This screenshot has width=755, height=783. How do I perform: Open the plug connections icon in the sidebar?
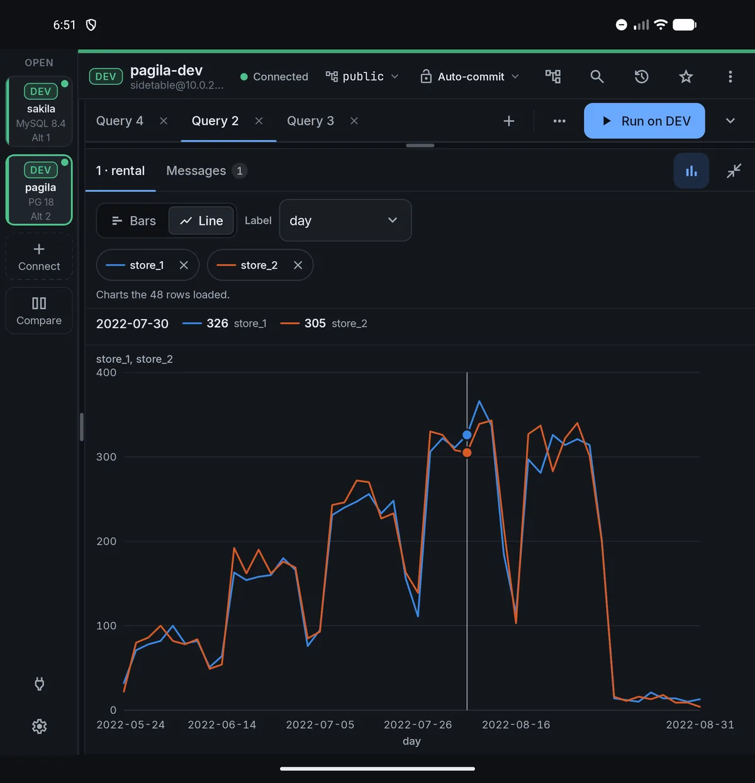39,684
